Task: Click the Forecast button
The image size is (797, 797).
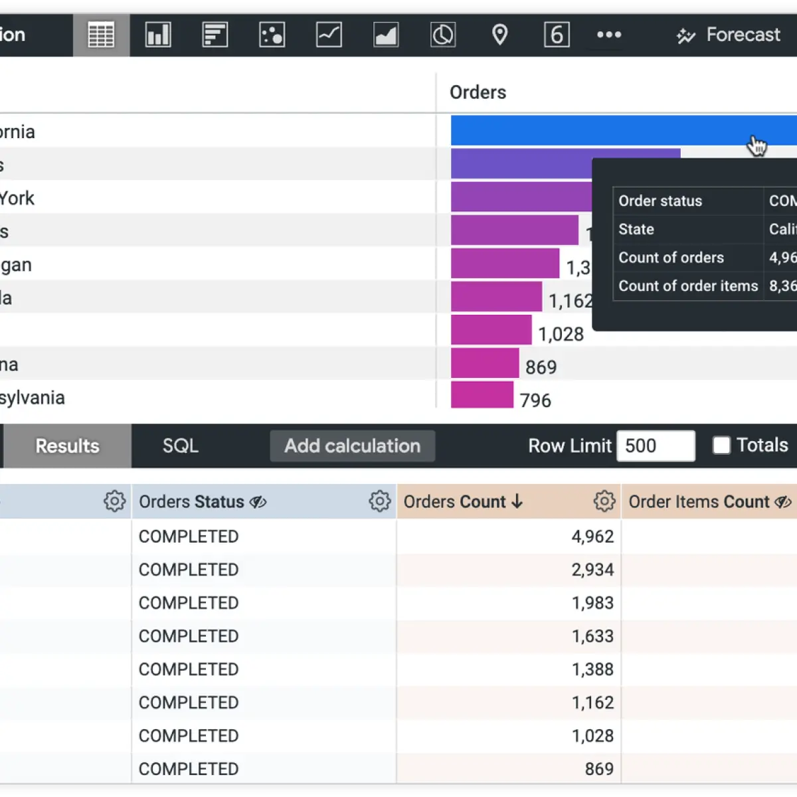Action: click(729, 35)
